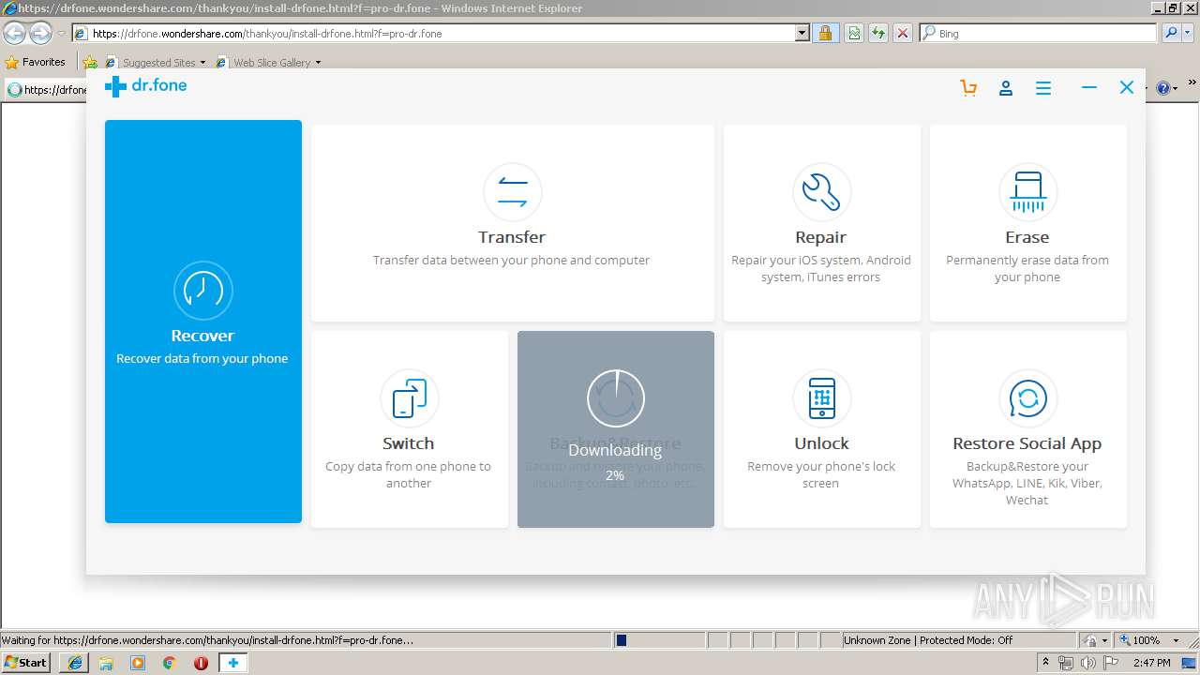Click 'Remove your phone's lock screen' text

[821, 475]
